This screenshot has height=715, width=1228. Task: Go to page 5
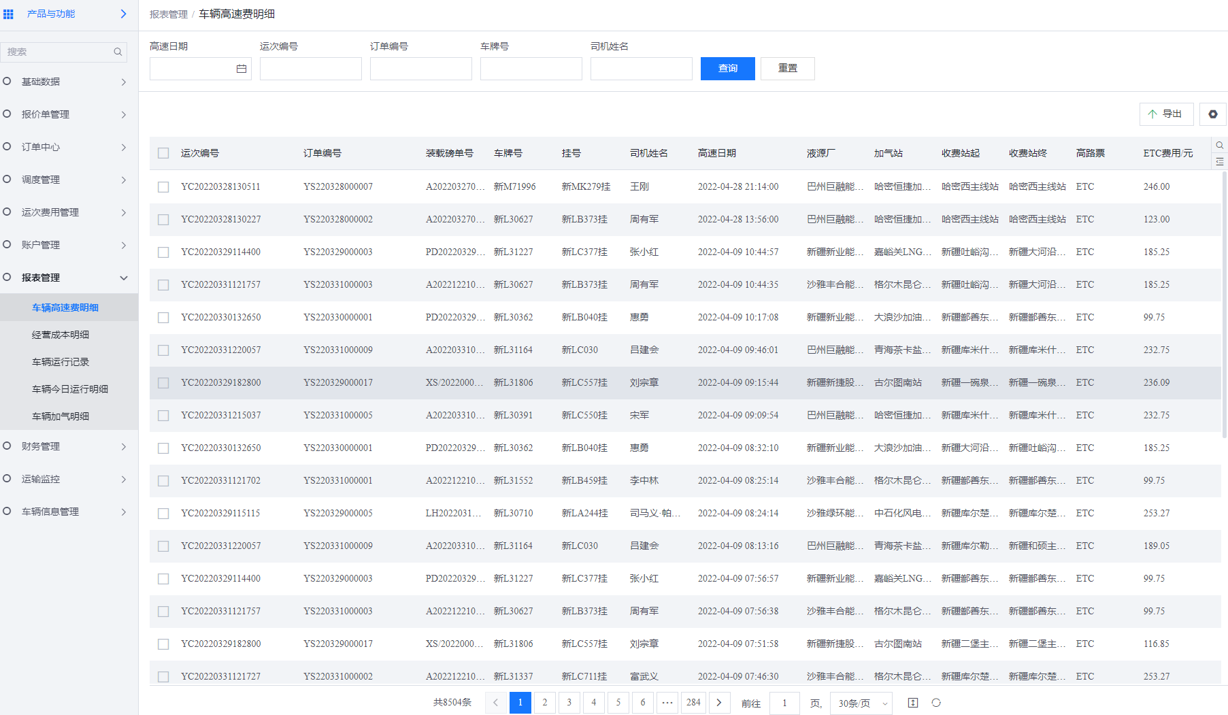pos(618,703)
